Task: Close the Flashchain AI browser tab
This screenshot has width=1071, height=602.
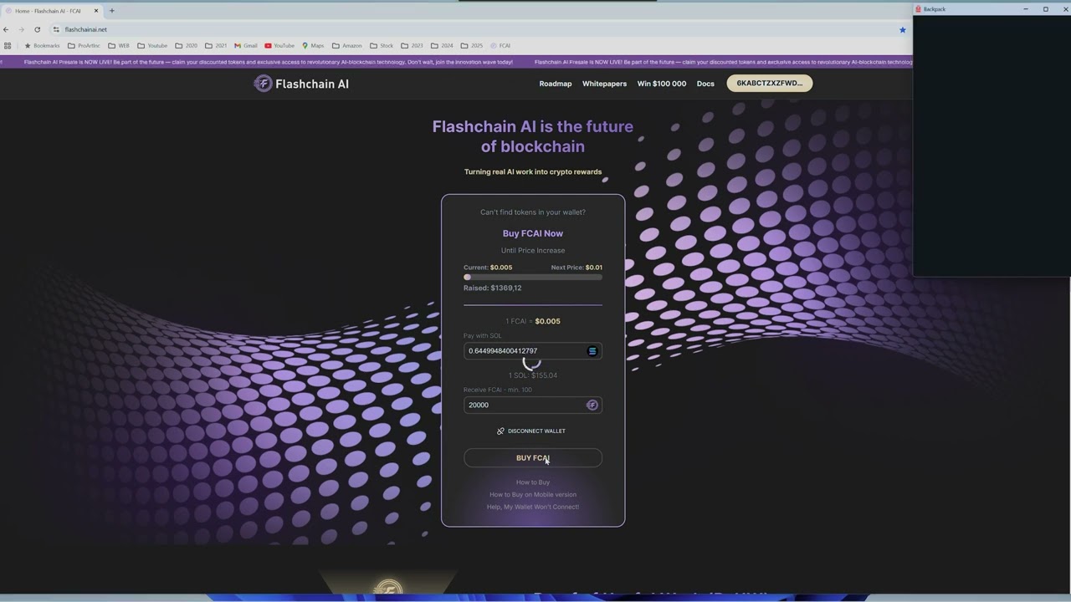Action: [96, 11]
